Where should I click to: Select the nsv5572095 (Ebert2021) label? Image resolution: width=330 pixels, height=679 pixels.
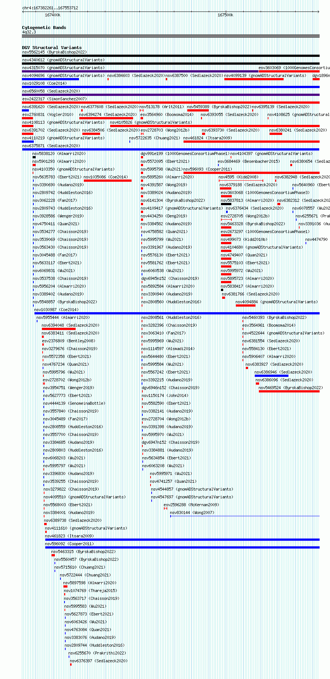pos(165,161)
